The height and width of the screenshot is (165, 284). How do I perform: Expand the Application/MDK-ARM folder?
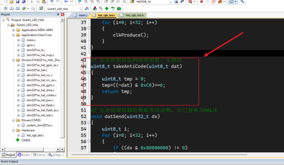(14, 30)
